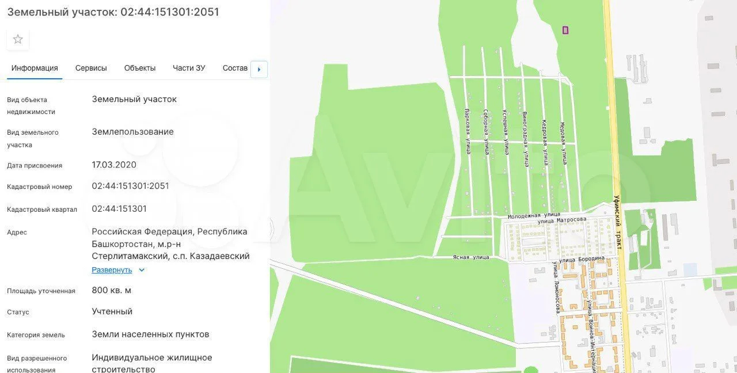
Task: Mark the land plot as favorite with the star
Action: tap(18, 39)
